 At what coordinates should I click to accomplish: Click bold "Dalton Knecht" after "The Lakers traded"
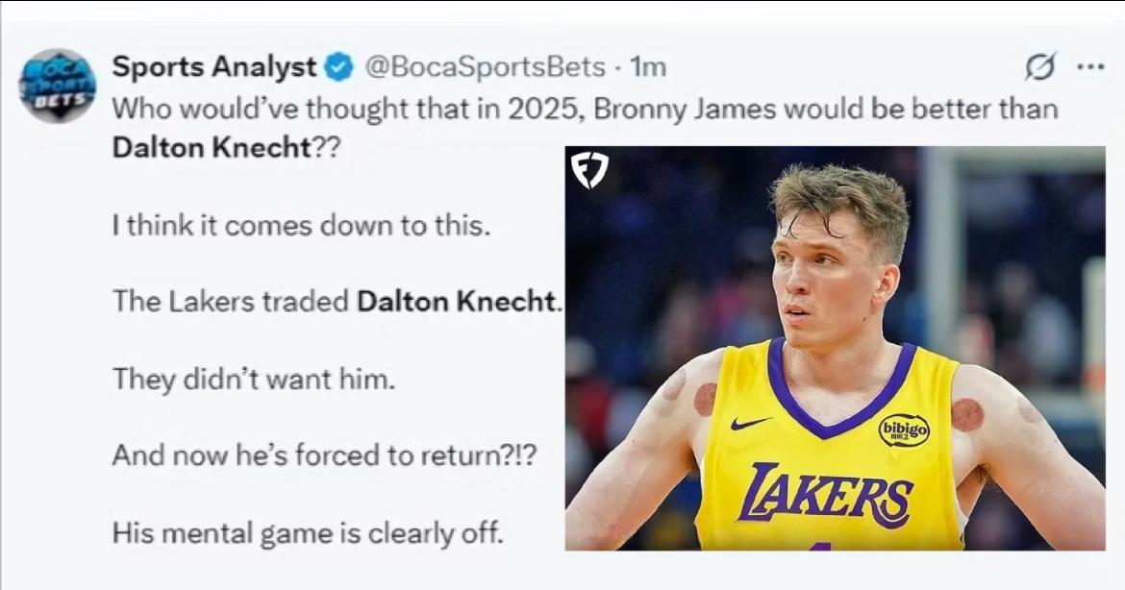pos(457,301)
